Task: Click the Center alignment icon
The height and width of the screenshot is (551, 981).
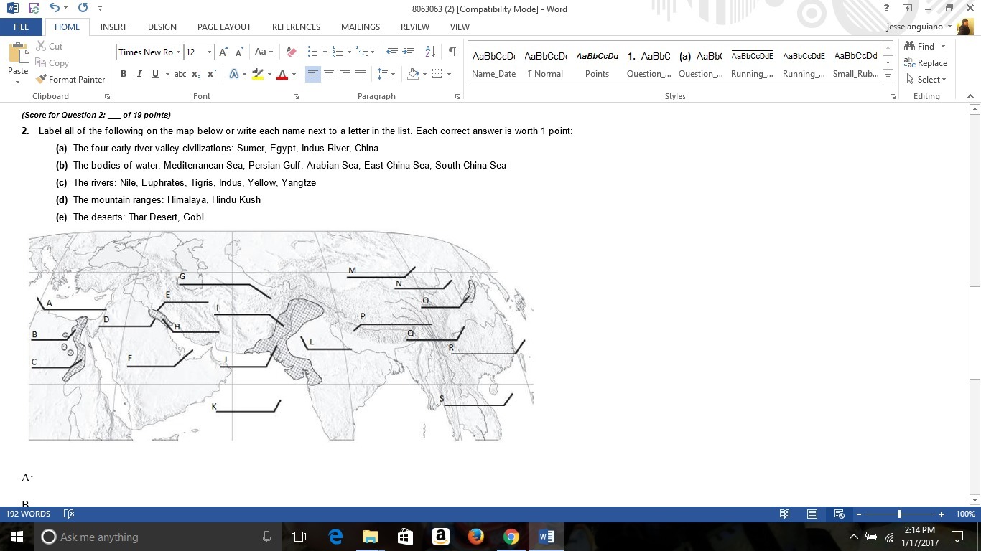Action: 329,74
